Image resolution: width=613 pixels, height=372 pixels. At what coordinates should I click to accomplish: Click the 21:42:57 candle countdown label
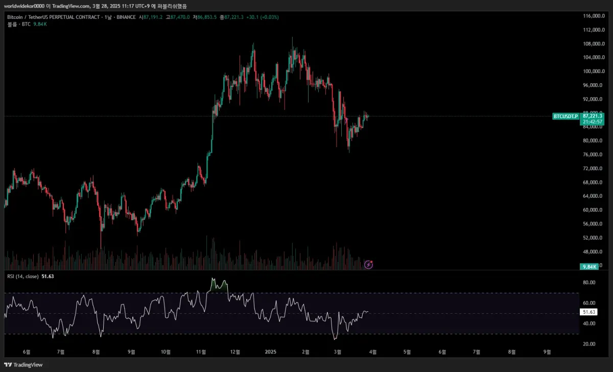pyautogui.click(x=592, y=122)
